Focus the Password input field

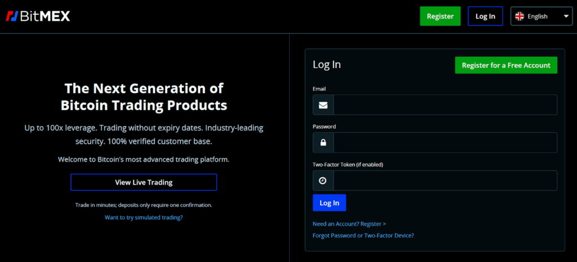click(x=445, y=142)
